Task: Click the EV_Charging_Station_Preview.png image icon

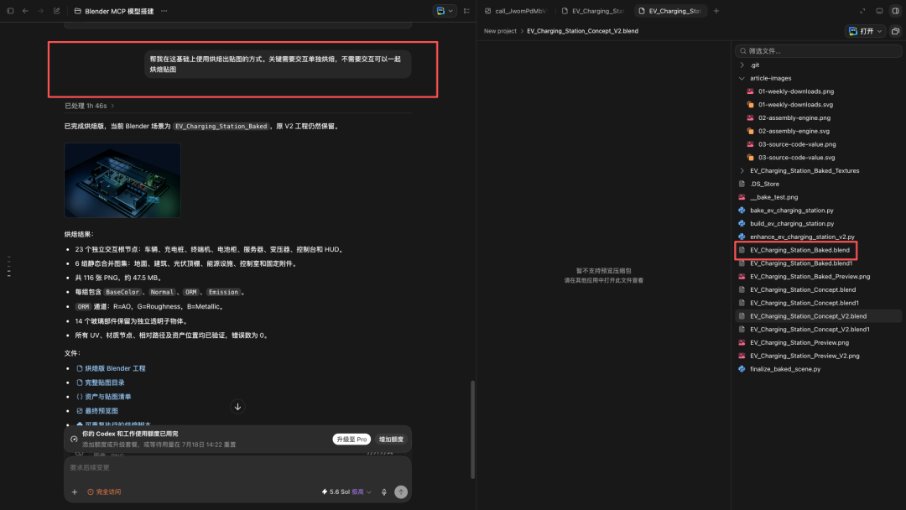Action: (742, 343)
